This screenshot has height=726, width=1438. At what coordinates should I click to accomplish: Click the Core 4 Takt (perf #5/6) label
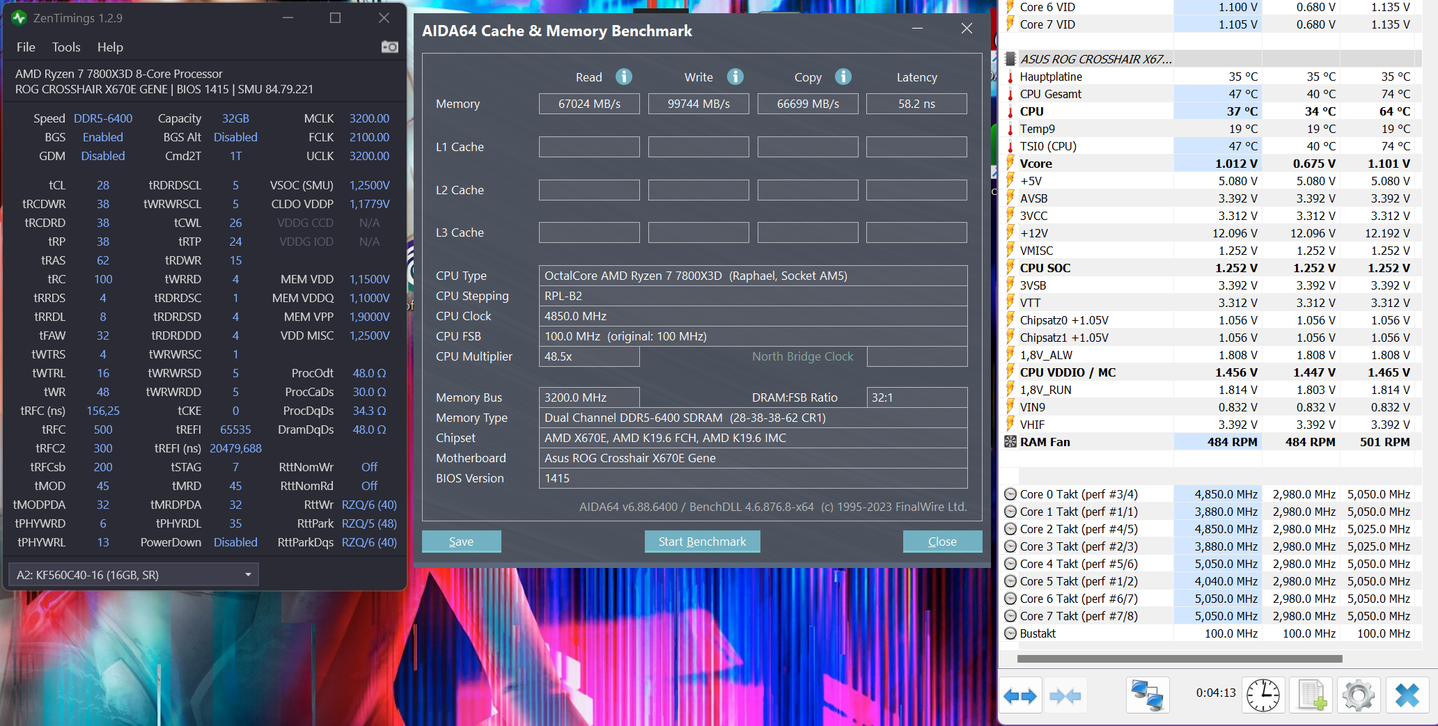[1079, 564]
